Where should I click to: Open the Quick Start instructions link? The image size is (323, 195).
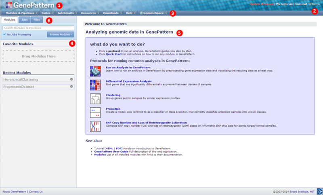tap(114, 54)
